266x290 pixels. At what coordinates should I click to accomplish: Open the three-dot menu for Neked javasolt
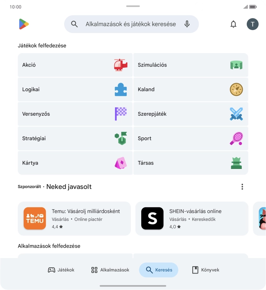242,187
